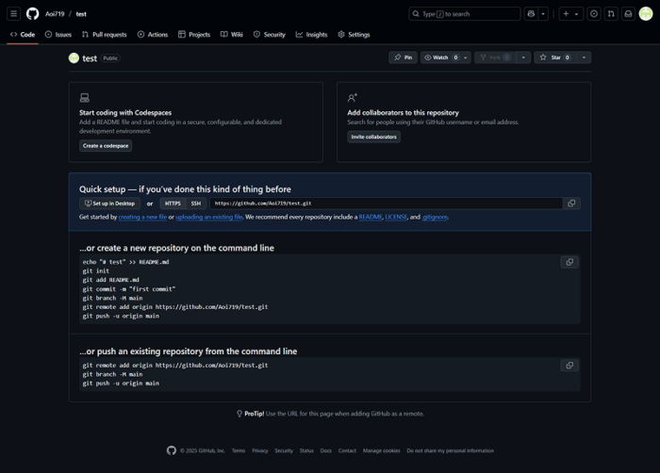This screenshot has width=660, height=473.
Task: Click the README link
Action: (x=371, y=217)
